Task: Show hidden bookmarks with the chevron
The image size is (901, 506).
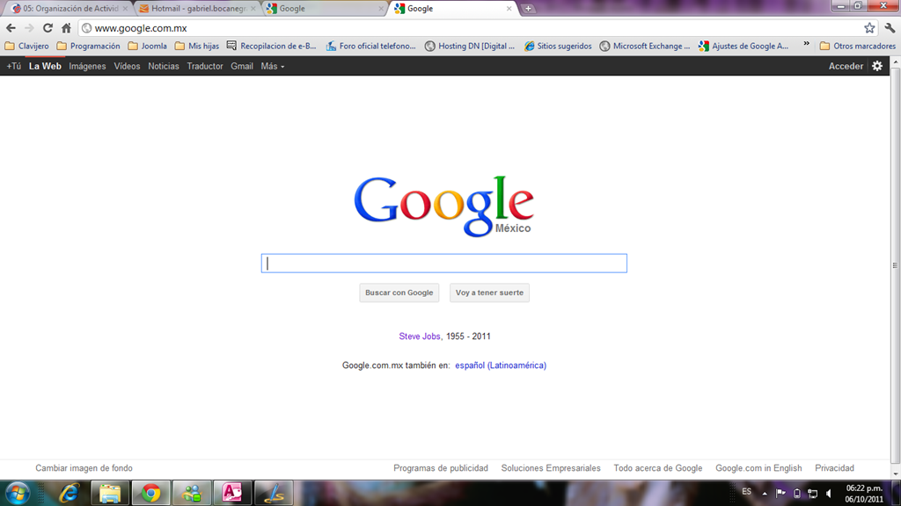Action: pos(806,44)
